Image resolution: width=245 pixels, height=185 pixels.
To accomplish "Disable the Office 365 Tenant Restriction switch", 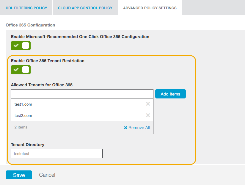I will [x=21, y=70].
